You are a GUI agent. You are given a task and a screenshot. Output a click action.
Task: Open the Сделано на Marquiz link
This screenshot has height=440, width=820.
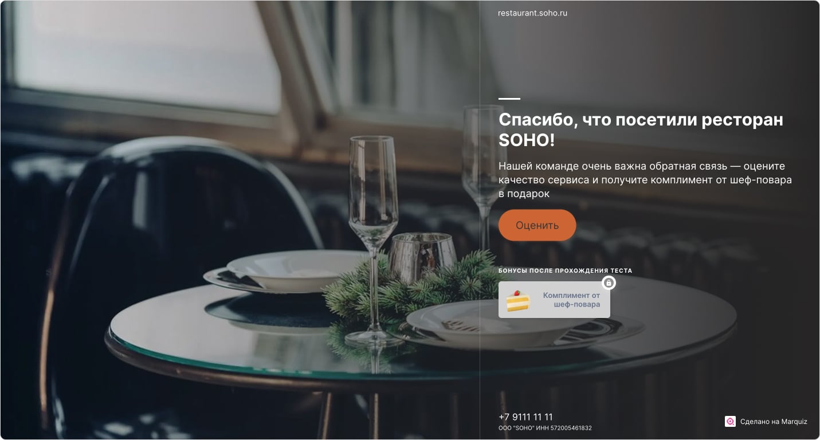pos(774,422)
